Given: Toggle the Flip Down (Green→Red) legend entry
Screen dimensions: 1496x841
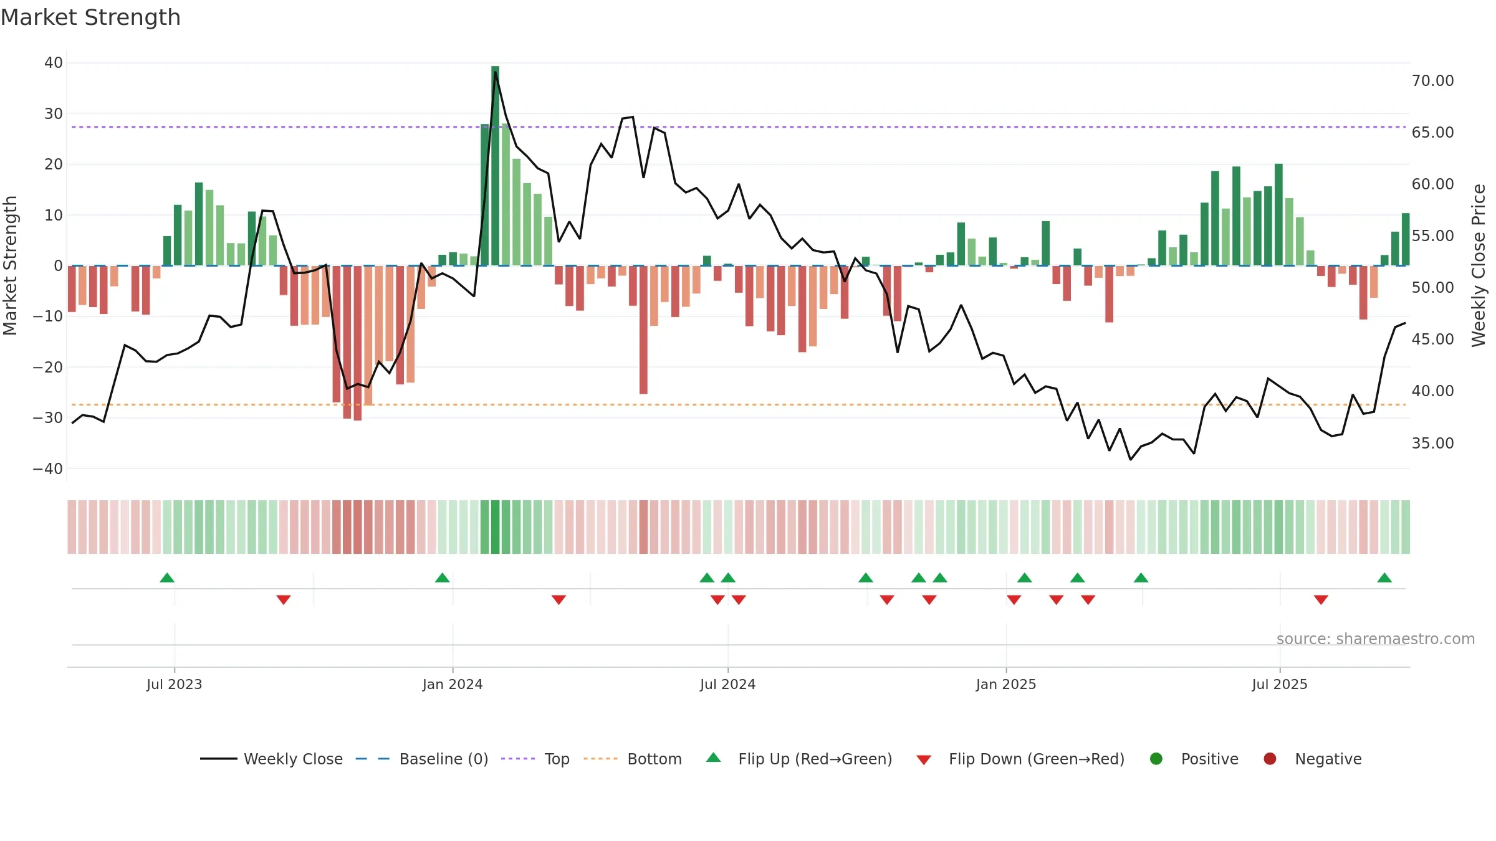Looking at the screenshot, I should (1020, 759).
